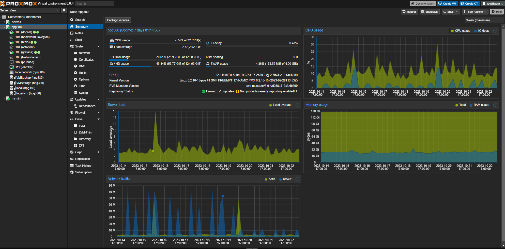Click the top Search input field
This screenshot has height=249, width=505.
tap(94, 4)
